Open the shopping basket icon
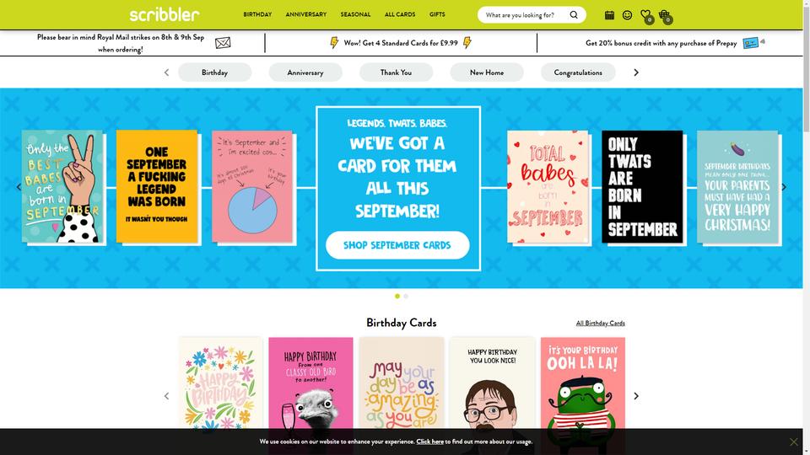 664,15
